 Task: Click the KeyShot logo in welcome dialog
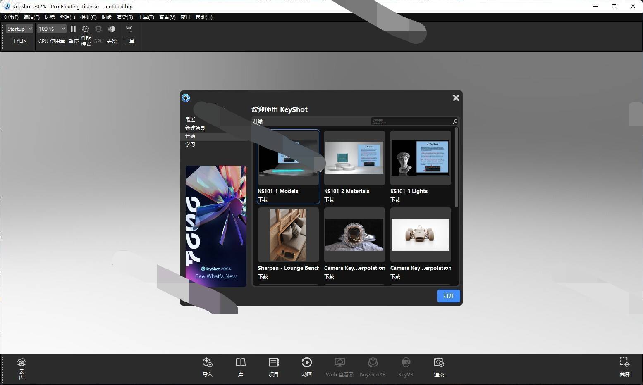pos(186,98)
